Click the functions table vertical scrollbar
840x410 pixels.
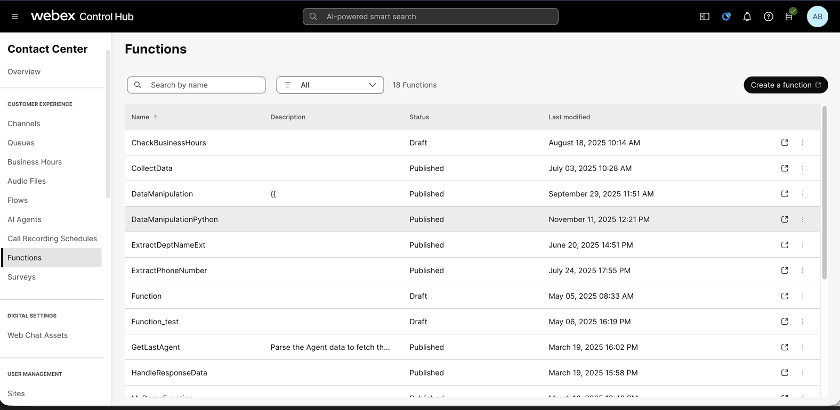825,192
